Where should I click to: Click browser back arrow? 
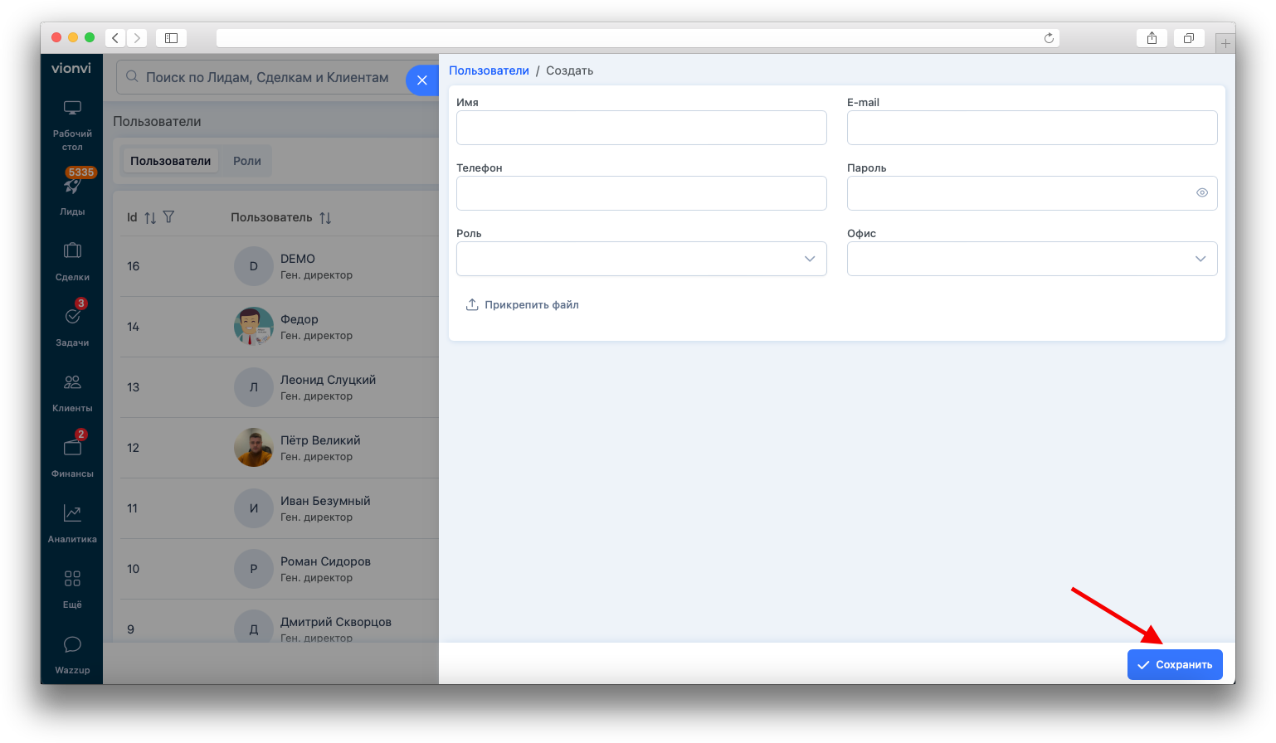point(115,38)
